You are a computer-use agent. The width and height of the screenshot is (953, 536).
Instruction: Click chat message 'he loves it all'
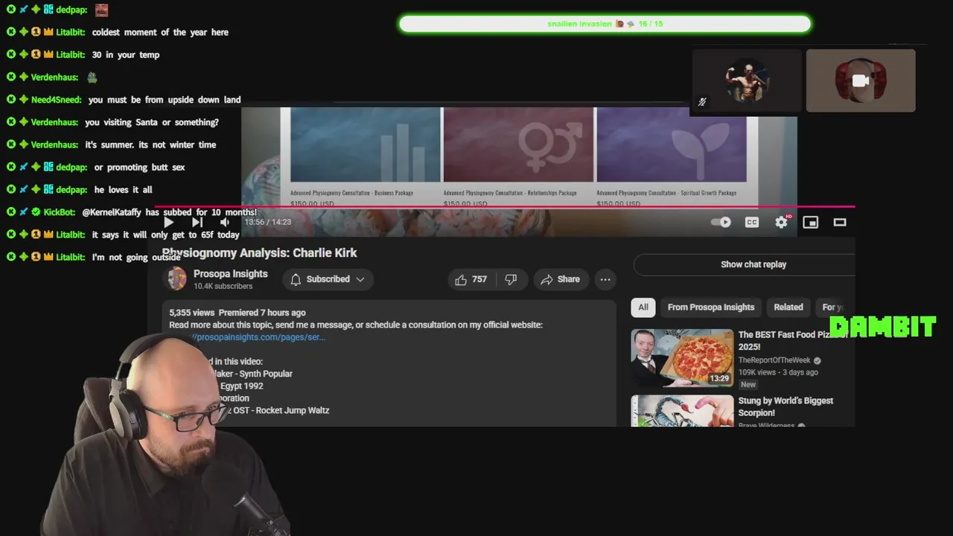point(124,190)
